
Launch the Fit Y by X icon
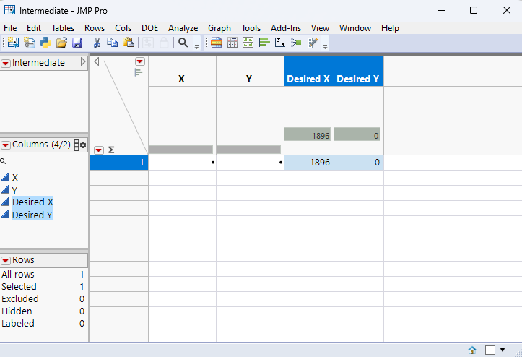point(280,43)
